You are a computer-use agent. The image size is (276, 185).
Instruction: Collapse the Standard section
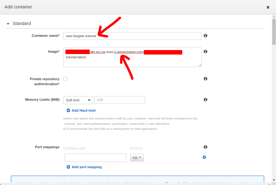8,23
